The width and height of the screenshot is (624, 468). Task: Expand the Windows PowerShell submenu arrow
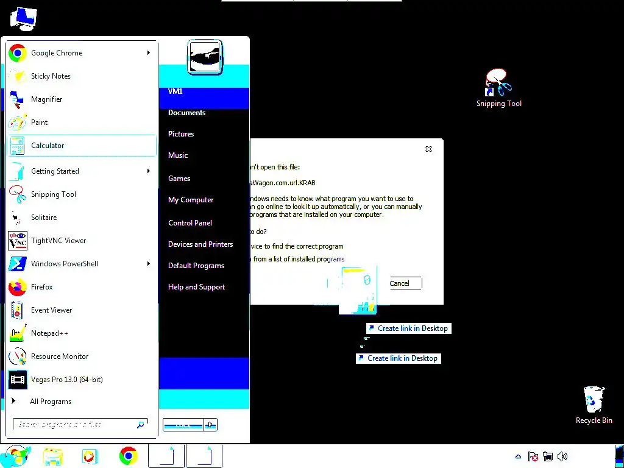(x=149, y=263)
